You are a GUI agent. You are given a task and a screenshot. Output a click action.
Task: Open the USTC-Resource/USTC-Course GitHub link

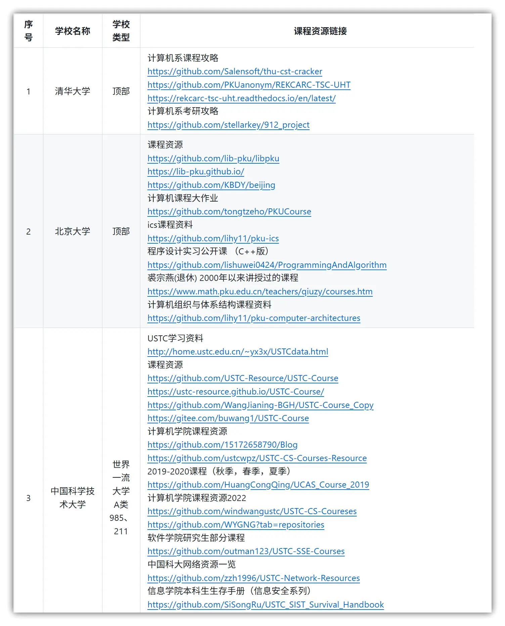243,378
